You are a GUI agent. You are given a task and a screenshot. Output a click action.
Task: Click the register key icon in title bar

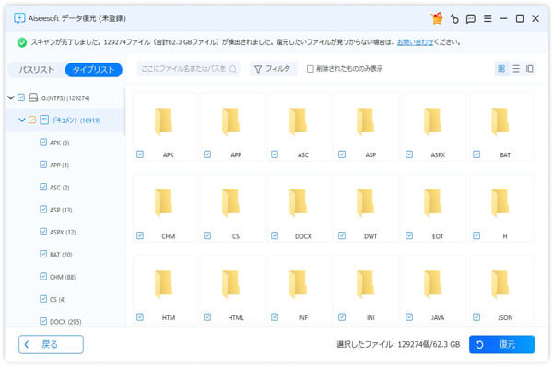[x=454, y=18]
